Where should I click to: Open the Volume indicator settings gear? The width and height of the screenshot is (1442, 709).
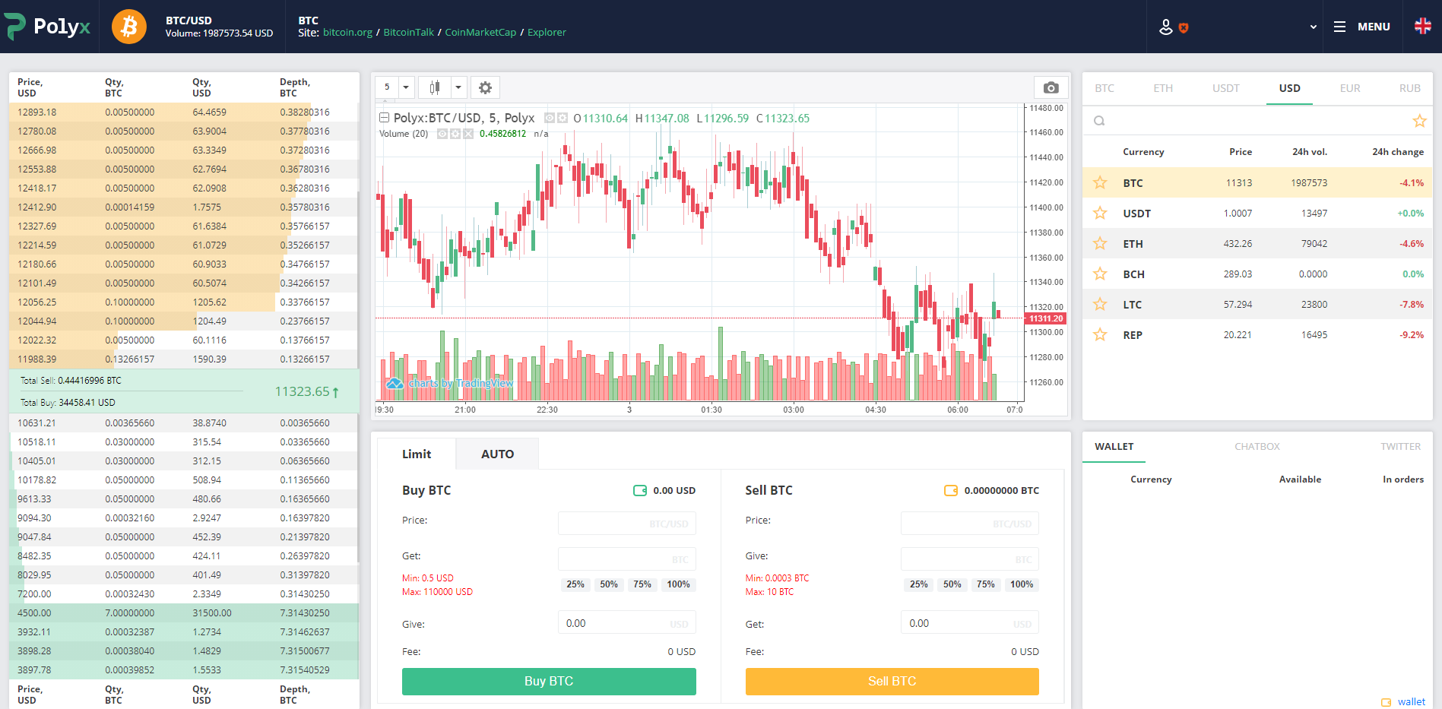[x=455, y=134]
